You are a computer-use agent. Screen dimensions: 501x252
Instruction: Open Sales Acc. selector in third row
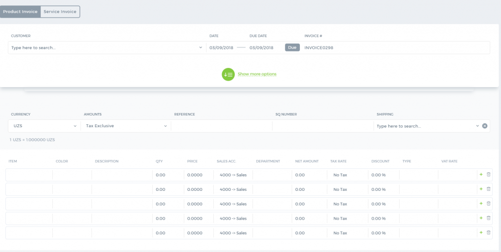pos(233,204)
